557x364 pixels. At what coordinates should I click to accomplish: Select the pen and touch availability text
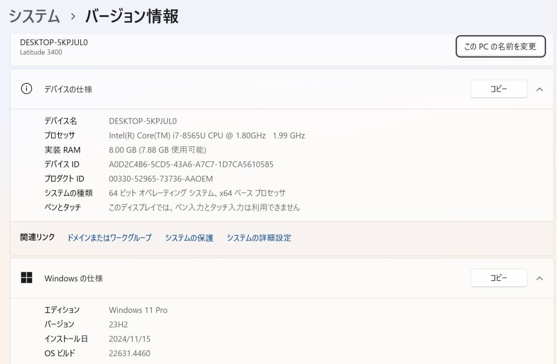coord(204,207)
